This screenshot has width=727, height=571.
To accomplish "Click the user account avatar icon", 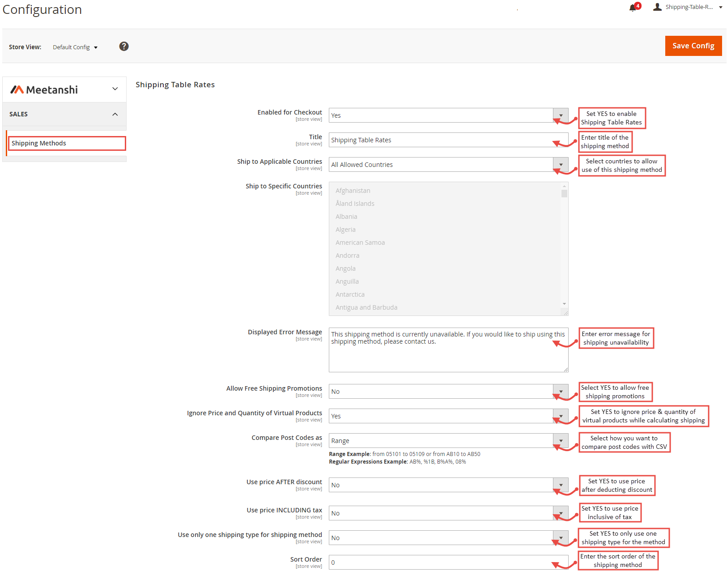I will click(657, 7).
